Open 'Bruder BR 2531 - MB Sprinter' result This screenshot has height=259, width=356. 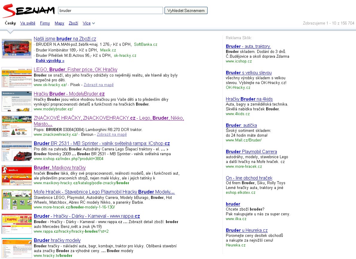pyautogui.click(x=102, y=144)
